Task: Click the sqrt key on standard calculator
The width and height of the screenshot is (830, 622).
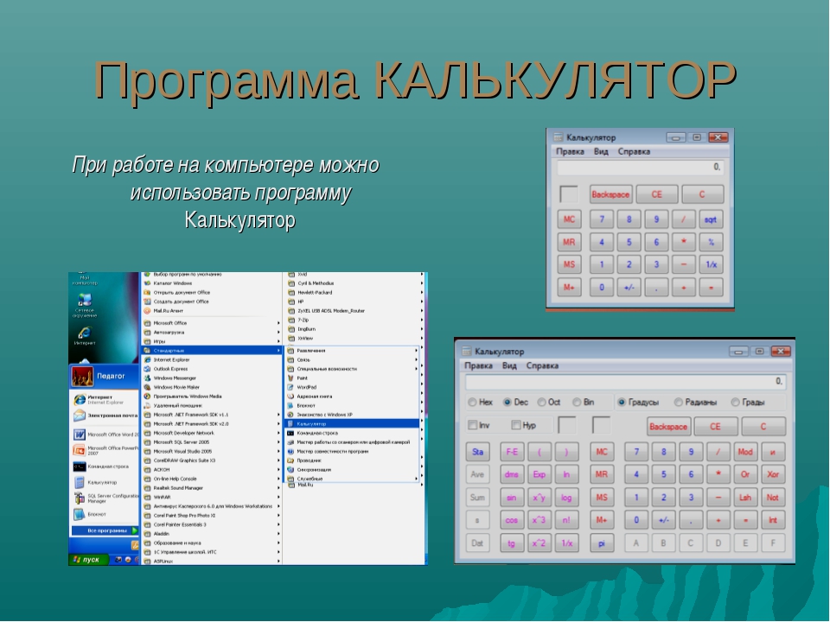Action: point(711,219)
